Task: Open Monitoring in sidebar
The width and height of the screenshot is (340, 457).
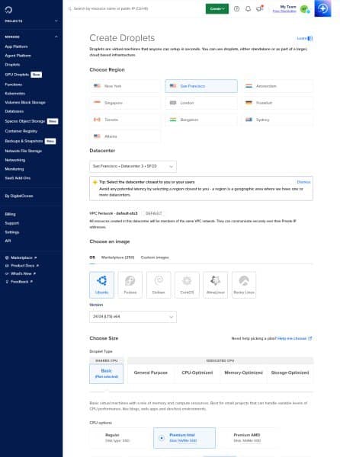Action: click(14, 169)
